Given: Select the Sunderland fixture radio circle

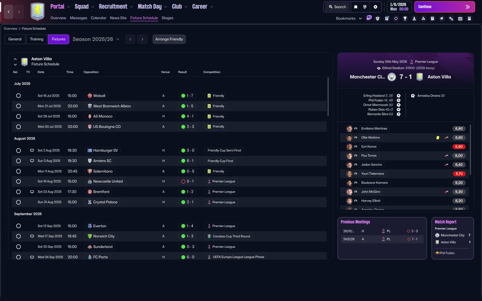Looking at the screenshot, I should click(18, 247).
